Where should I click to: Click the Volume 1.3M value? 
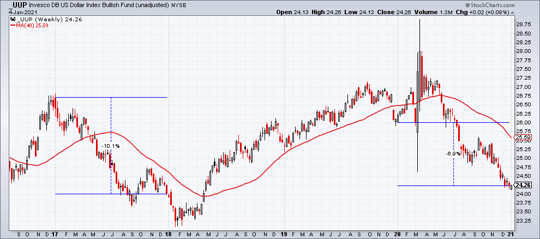pyautogui.click(x=433, y=12)
